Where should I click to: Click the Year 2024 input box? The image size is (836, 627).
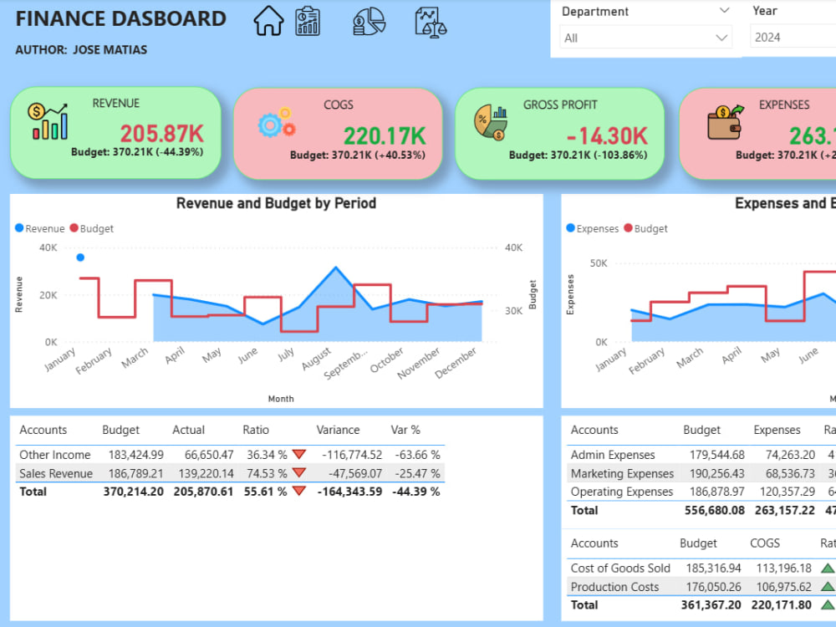(793, 37)
